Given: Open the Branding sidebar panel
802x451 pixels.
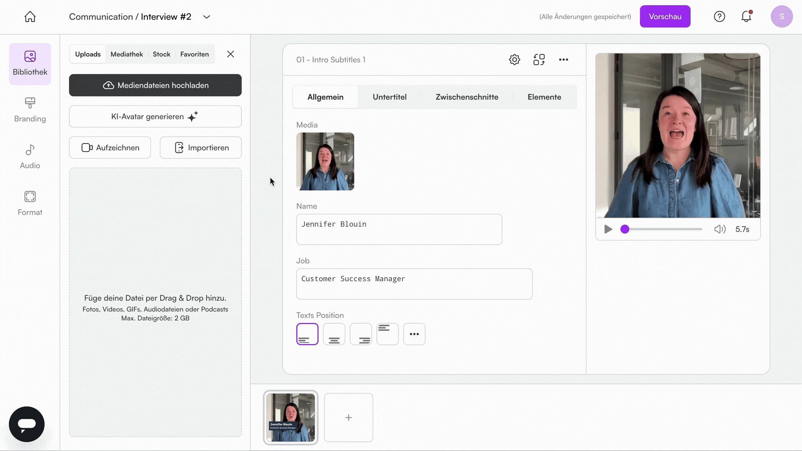Looking at the screenshot, I should (30, 110).
